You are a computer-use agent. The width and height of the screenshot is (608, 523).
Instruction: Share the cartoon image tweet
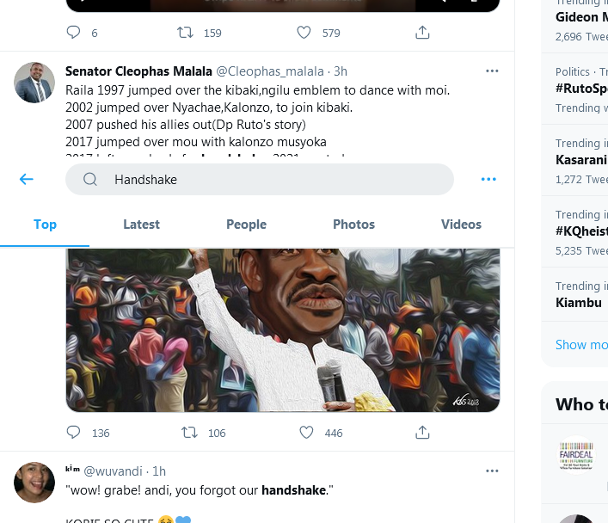coord(422,433)
